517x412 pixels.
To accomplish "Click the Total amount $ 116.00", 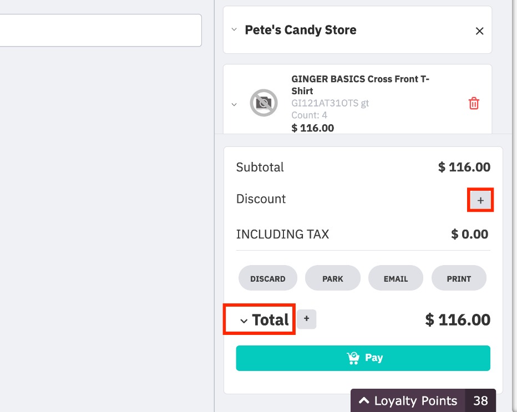I will click(x=458, y=320).
